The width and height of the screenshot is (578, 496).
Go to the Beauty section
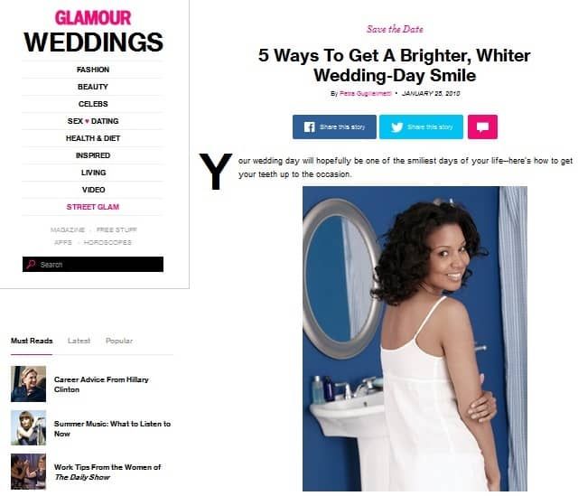point(93,87)
